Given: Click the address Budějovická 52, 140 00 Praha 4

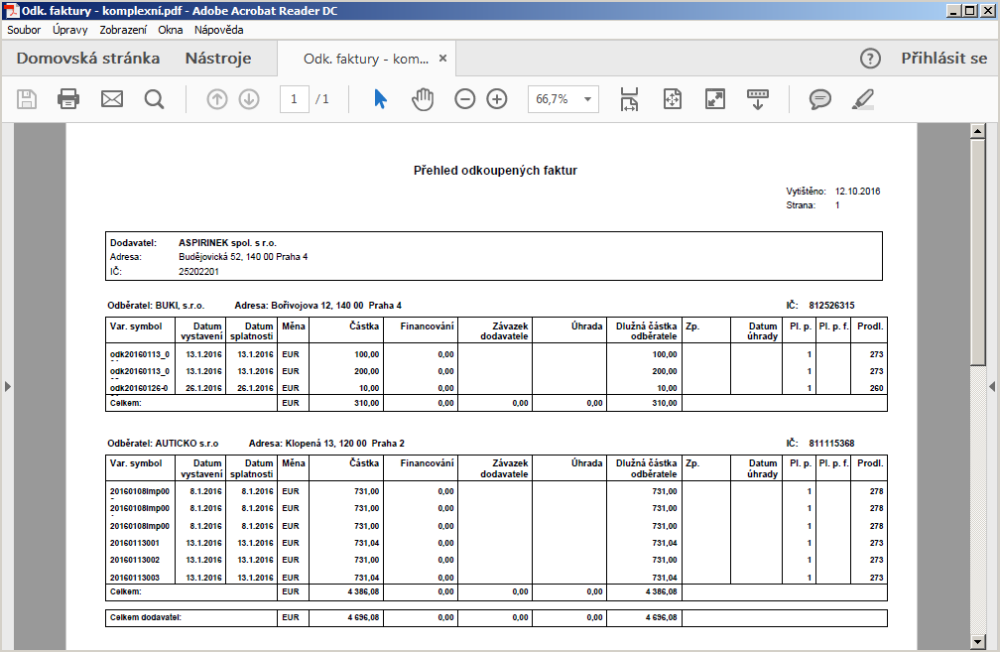Looking at the screenshot, I should coord(243,257).
